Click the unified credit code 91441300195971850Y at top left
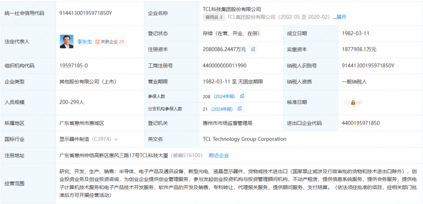The height and width of the screenshot is (204, 423). 85,13
